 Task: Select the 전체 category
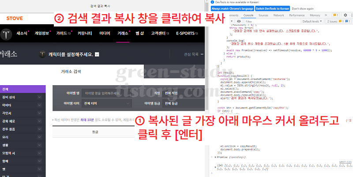pos(23,89)
